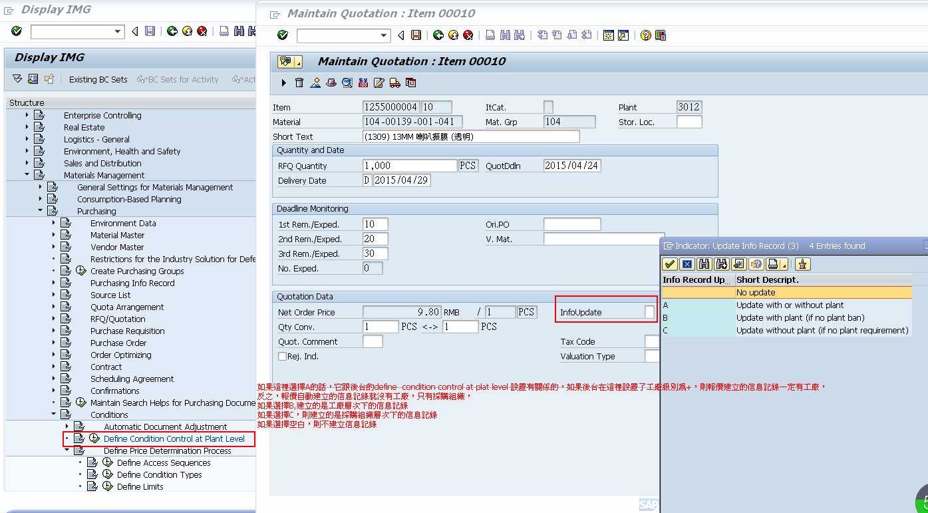The width and height of the screenshot is (928, 513).
Task: Open yellow Help question-mark icon
Action: [645, 35]
